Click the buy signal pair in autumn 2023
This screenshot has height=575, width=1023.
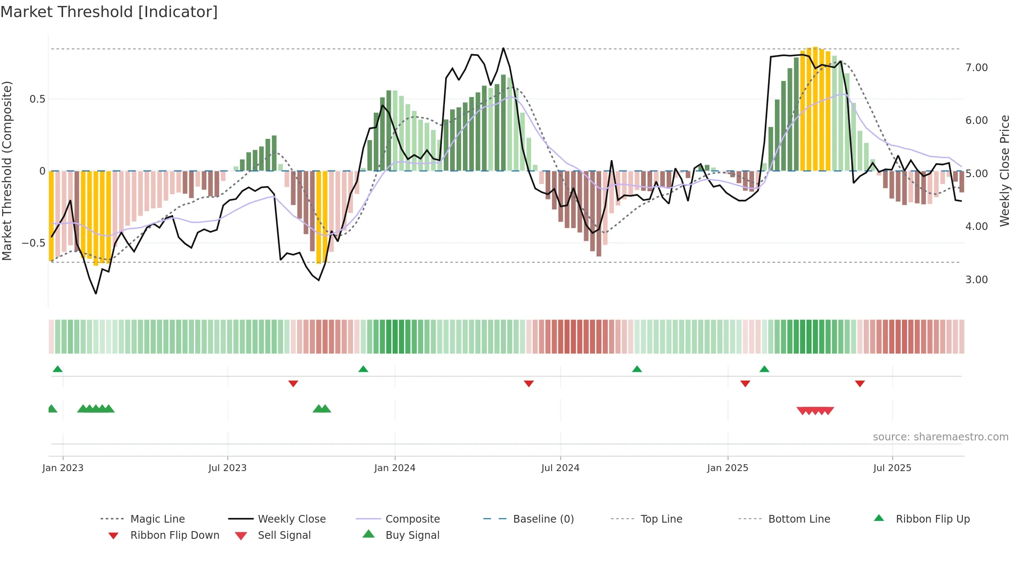click(x=322, y=408)
